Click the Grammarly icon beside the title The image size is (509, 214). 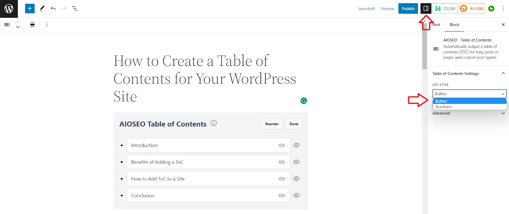tap(304, 101)
